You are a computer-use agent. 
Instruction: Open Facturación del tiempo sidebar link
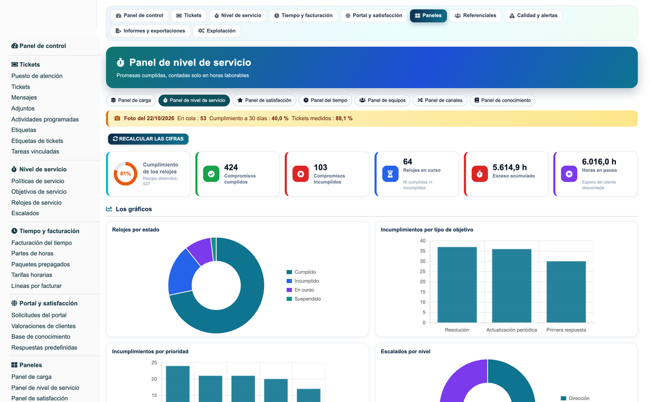(42, 243)
